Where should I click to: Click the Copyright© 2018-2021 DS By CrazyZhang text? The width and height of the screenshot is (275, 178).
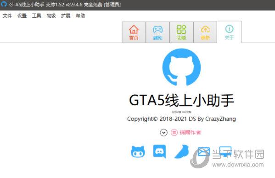pos(181,119)
